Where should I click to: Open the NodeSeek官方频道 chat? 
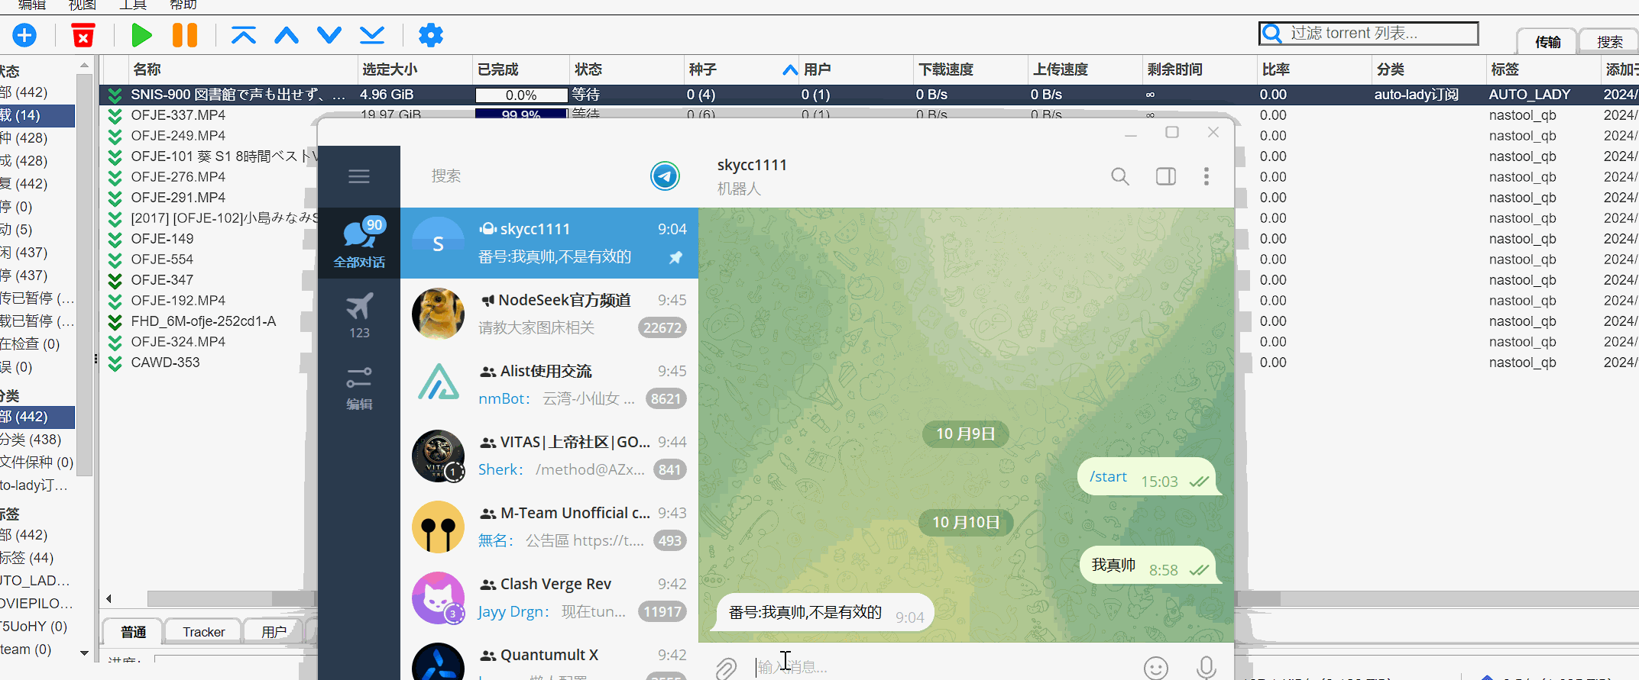[549, 314]
